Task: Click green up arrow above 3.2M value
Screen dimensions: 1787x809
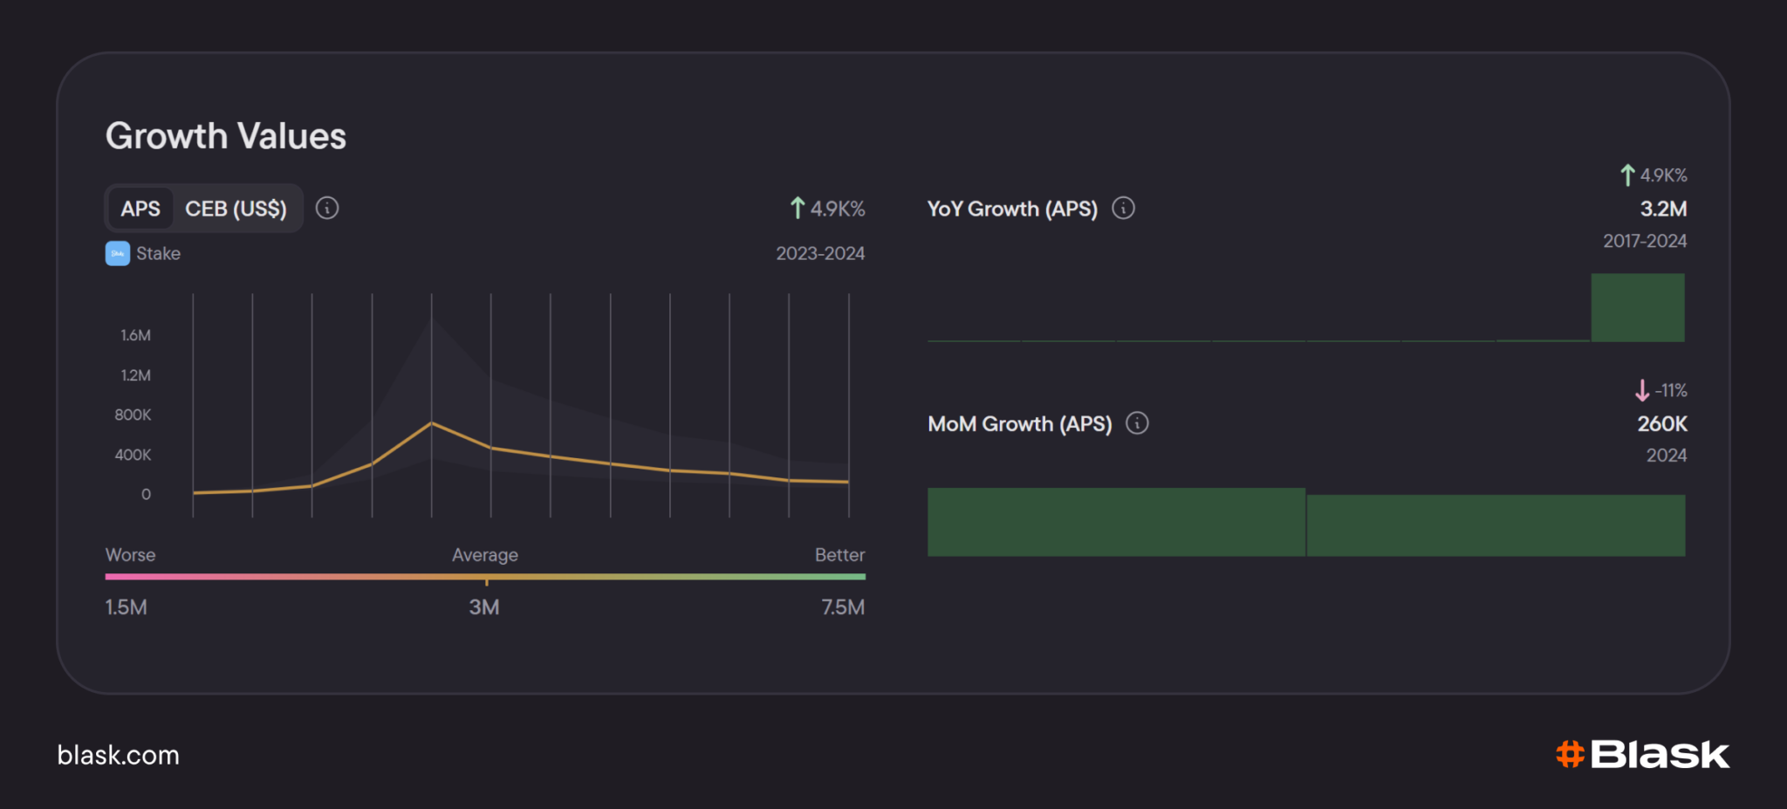Action: [x=1627, y=175]
